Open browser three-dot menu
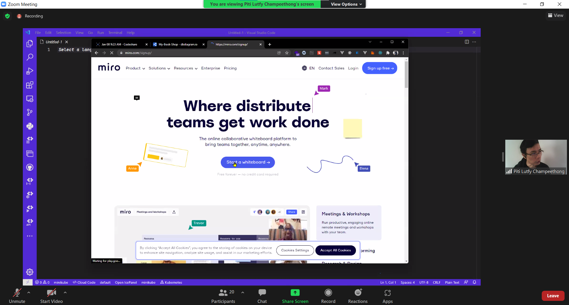 point(403,53)
